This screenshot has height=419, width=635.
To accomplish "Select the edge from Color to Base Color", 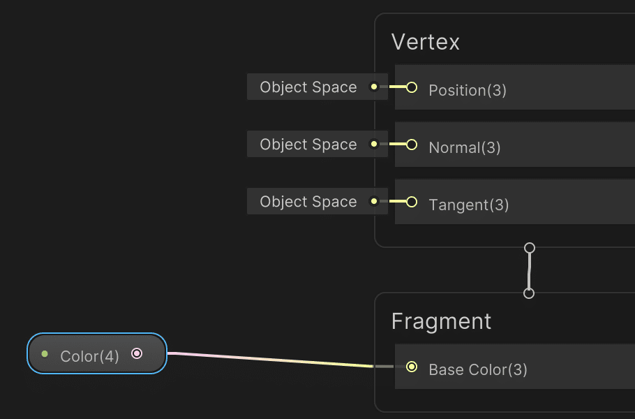I will 272,359.
